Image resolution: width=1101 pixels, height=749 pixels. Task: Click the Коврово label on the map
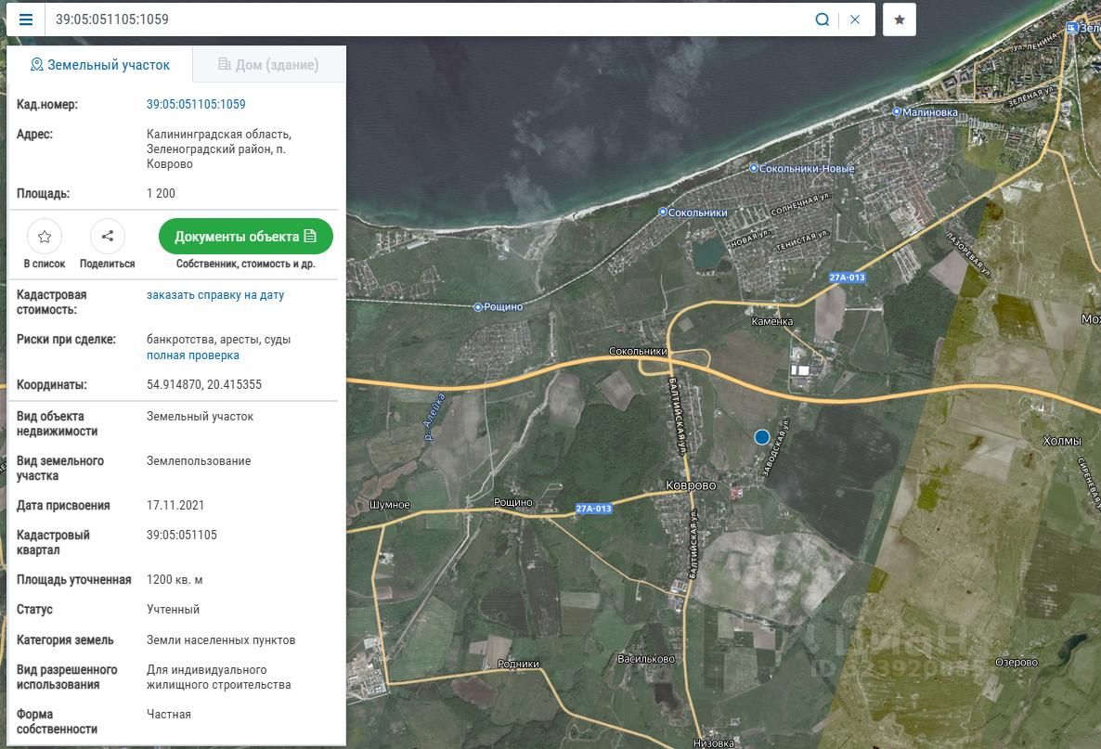691,485
